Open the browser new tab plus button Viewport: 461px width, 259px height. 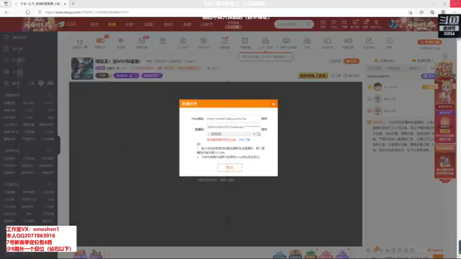point(73,4)
